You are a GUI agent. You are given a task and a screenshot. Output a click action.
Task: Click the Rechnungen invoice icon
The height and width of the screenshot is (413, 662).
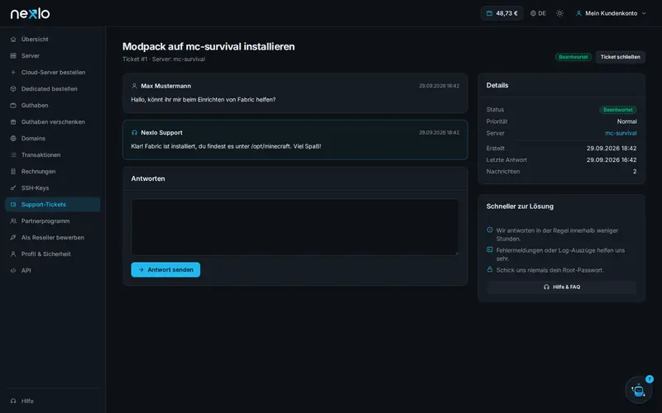pos(13,172)
